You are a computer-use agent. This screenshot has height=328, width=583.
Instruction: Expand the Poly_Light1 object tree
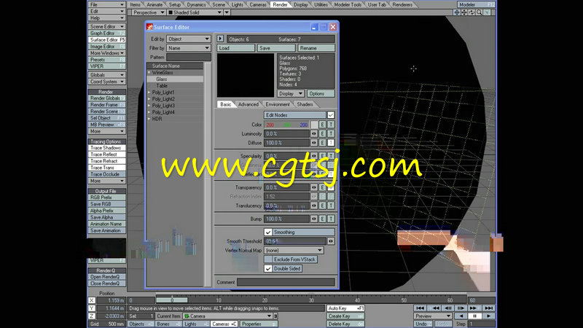click(x=149, y=93)
